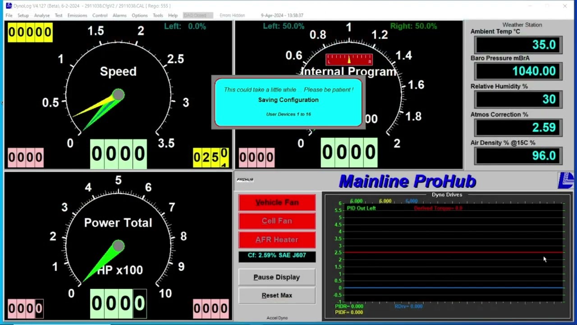Viewport: 577px width, 325px height.
Task: Click the DynoLog application icon in title bar
Action: [9, 6]
